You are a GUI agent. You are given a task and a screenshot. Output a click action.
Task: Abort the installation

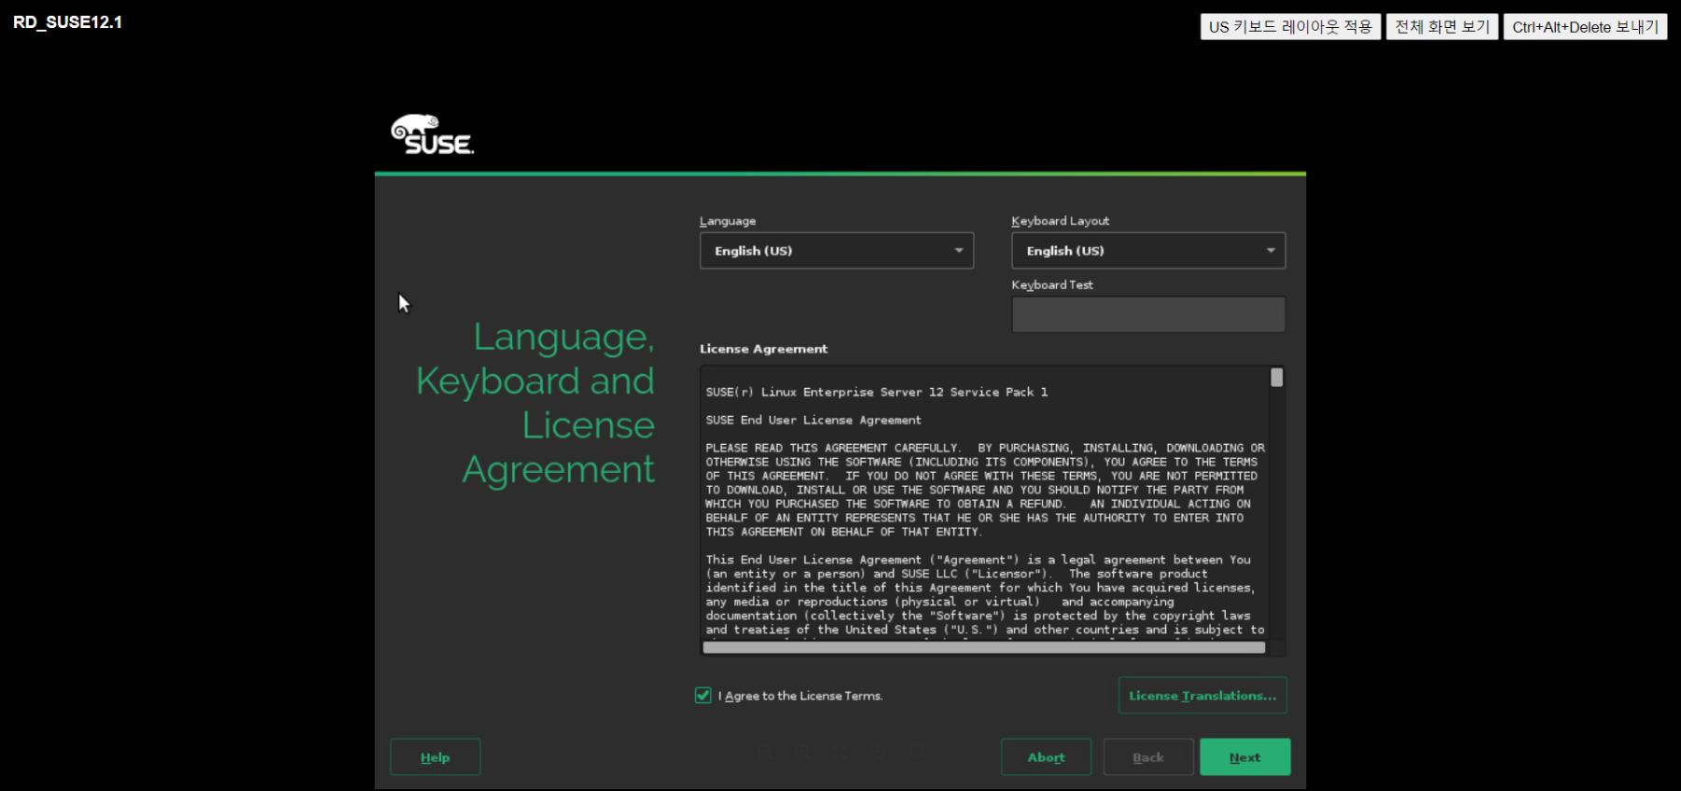(x=1046, y=757)
